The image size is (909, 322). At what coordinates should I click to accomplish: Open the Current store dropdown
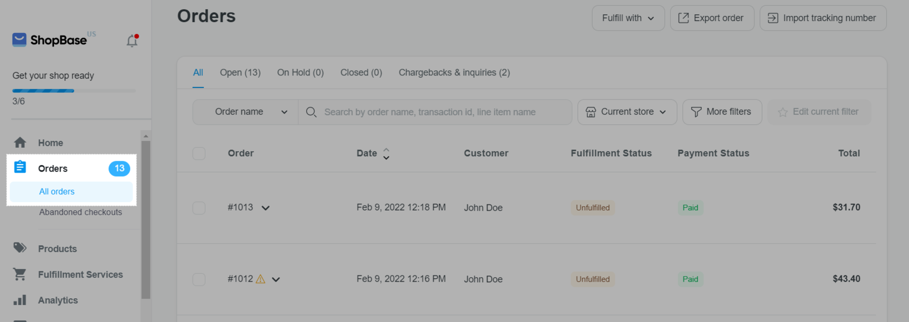pos(627,112)
